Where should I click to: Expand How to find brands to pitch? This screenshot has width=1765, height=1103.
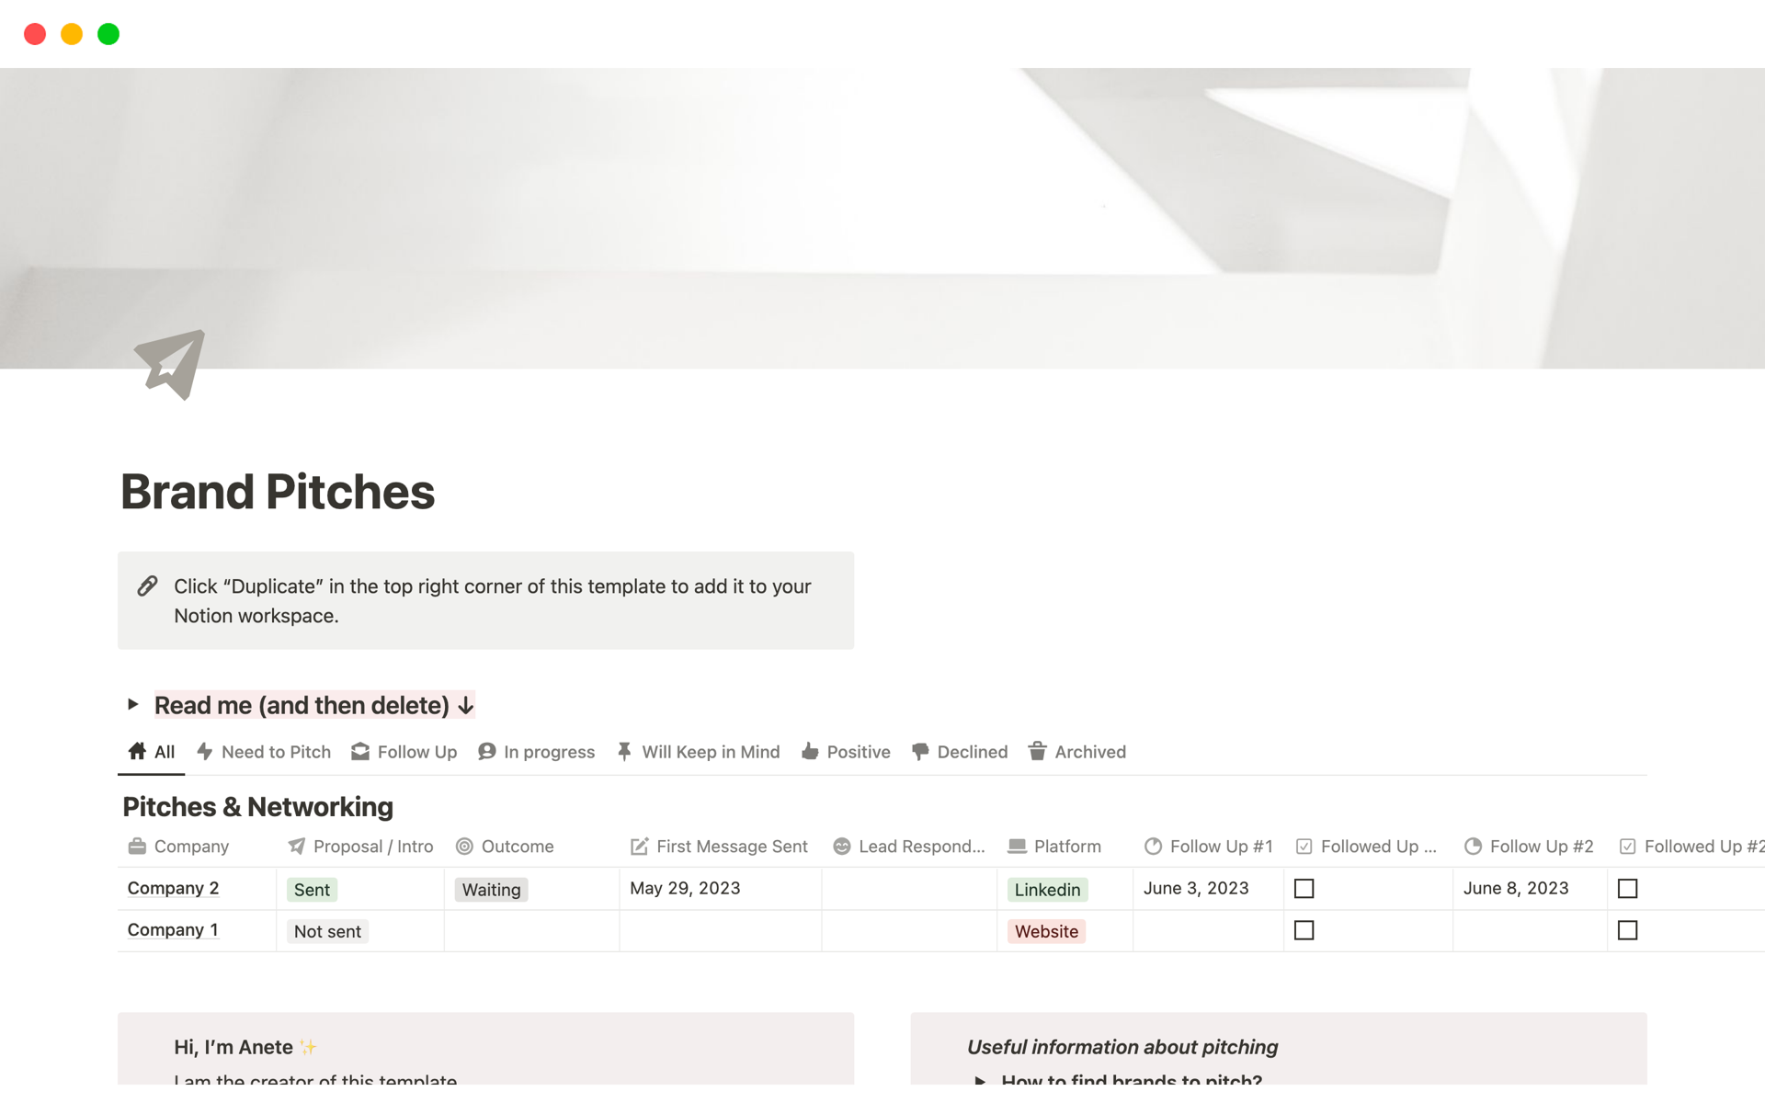981,1079
